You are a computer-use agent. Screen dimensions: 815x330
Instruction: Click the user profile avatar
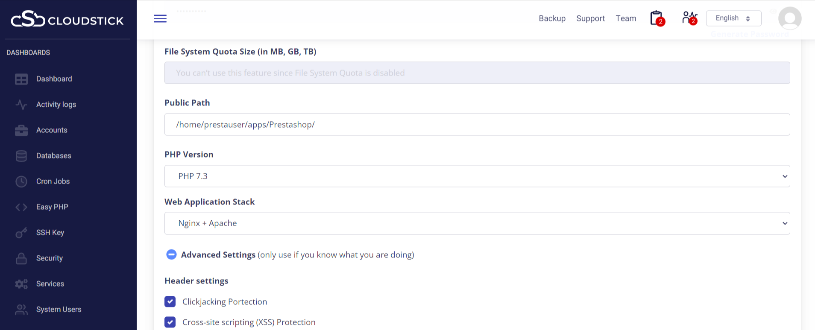pos(789,18)
